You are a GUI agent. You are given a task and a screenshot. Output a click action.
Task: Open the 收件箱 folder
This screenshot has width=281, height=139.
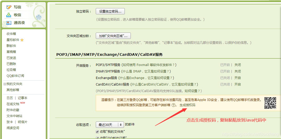tap(11, 34)
